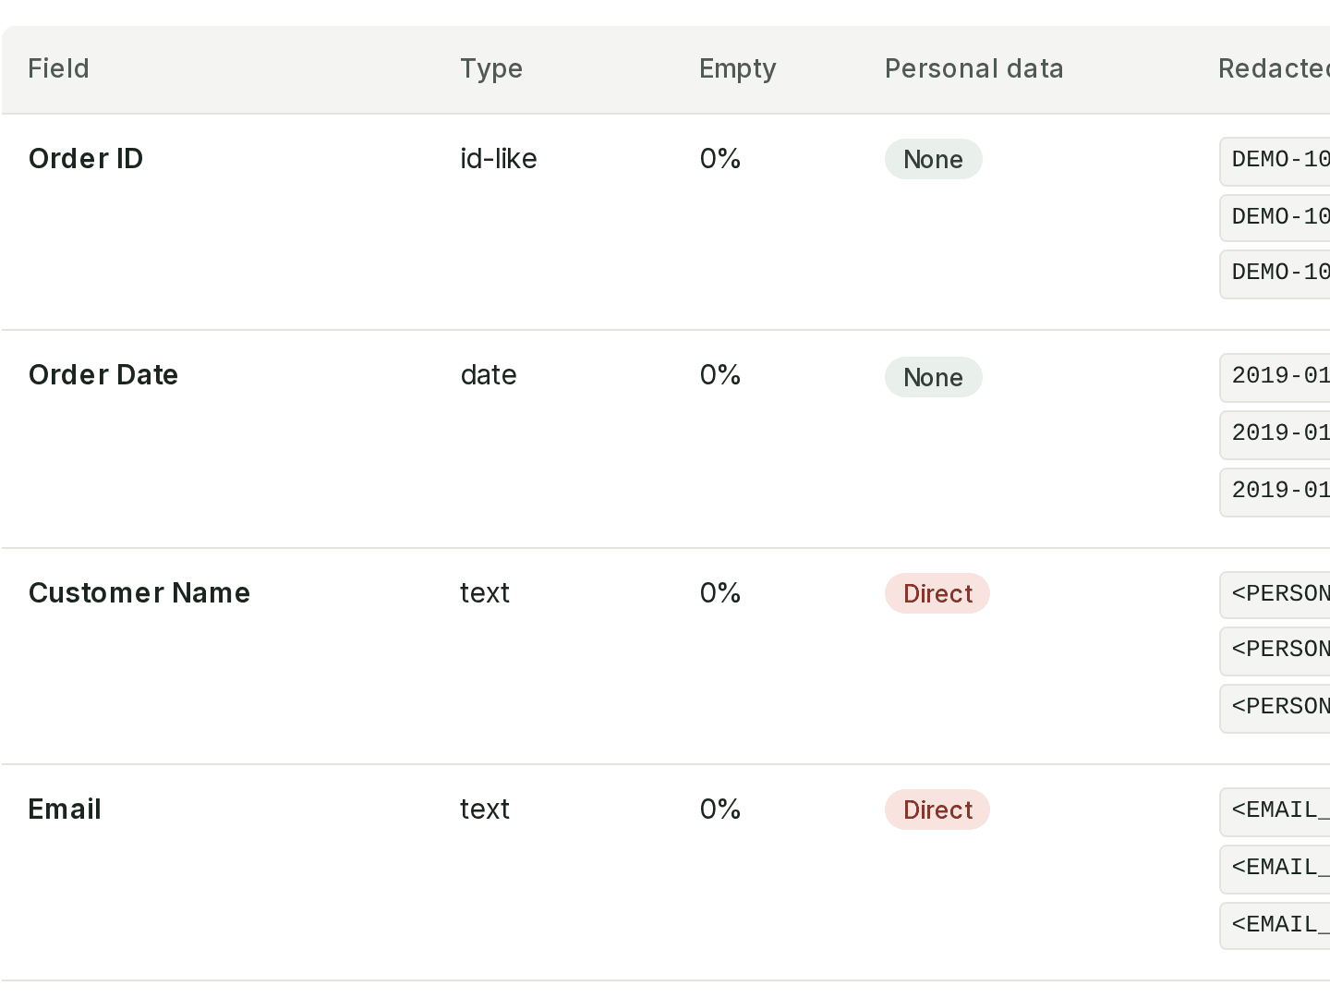Click Order Date's 0% empty value

720,374
